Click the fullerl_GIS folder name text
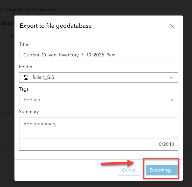 (x=43, y=77)
